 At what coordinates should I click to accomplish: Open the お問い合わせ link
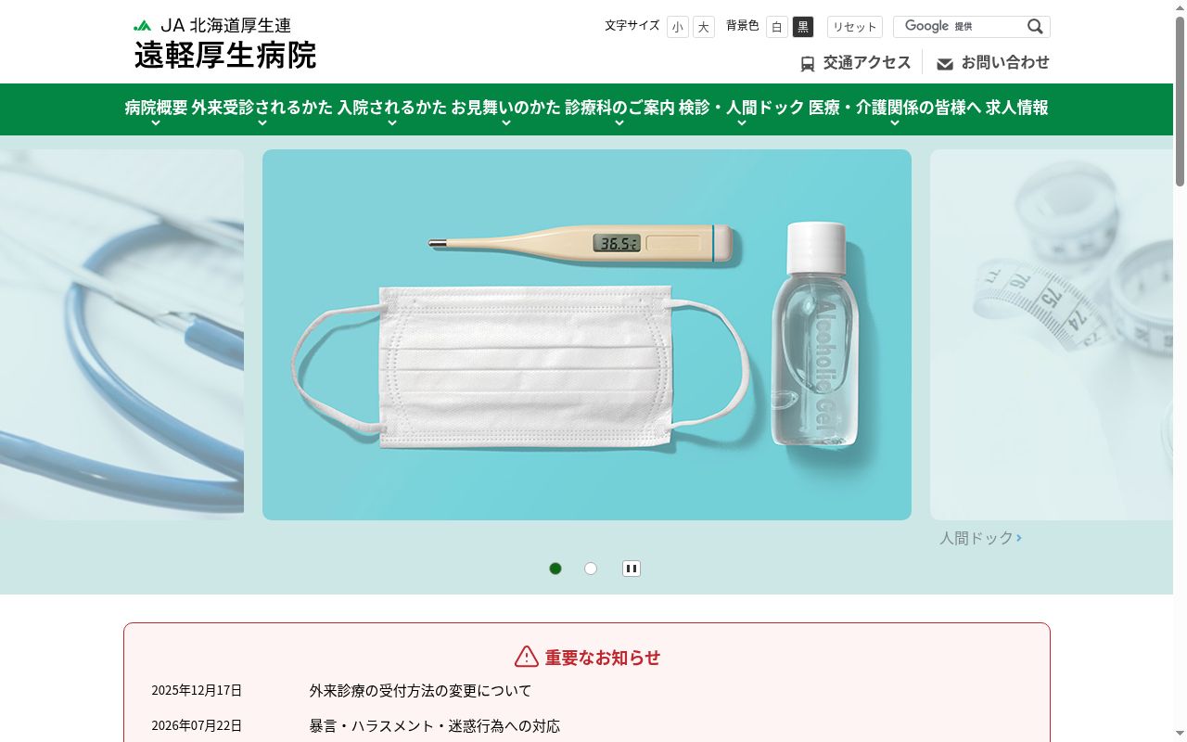point(1005,62)
